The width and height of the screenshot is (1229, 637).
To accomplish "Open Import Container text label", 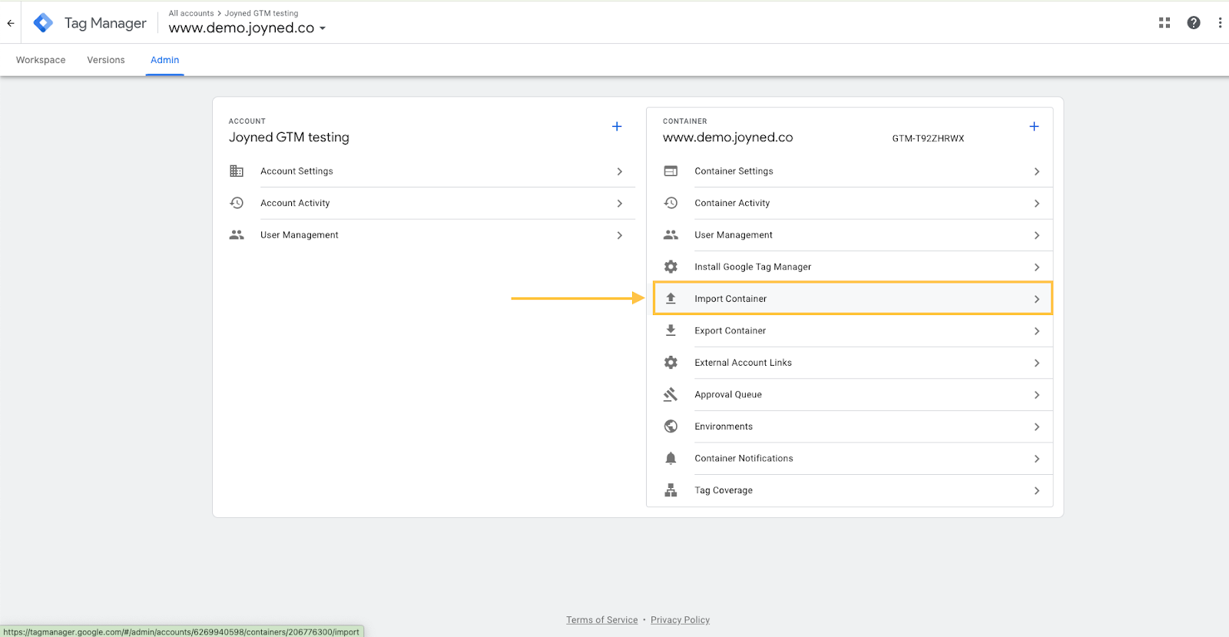I will click(x=730, y=299).
